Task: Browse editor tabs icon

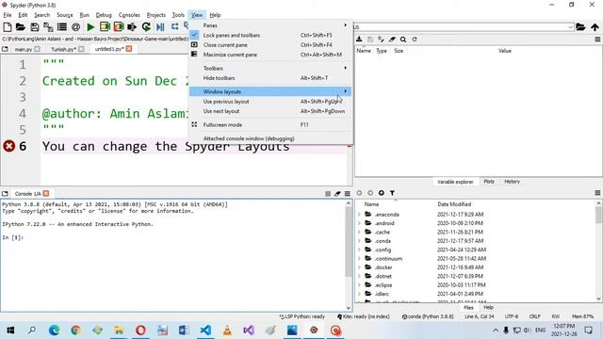Action: click(5, 49)
